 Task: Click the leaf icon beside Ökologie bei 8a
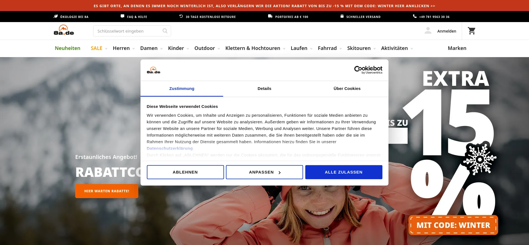[x=55, y=16]
